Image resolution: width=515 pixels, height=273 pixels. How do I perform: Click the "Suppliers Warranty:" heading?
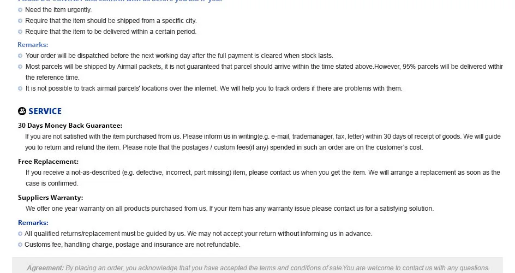(51, 198)
